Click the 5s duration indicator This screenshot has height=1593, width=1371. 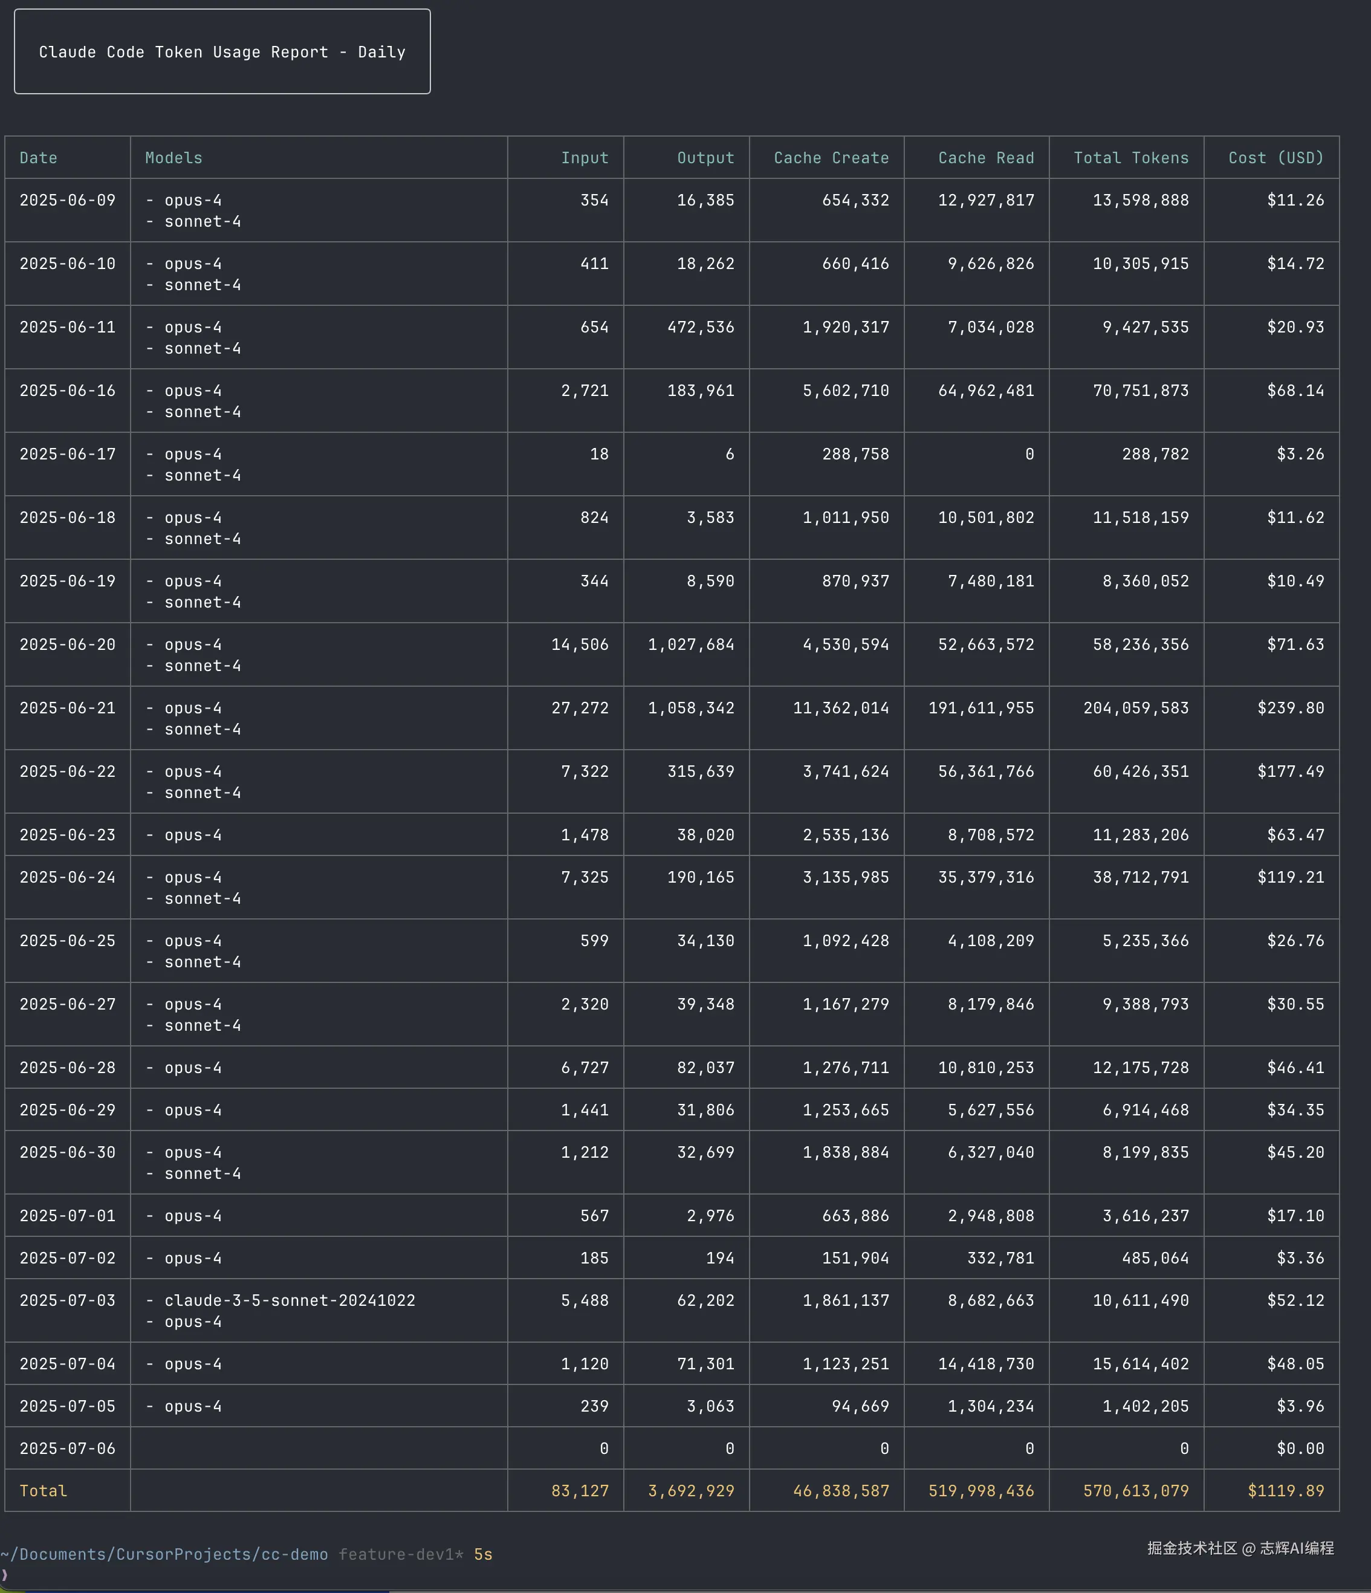(x=483, y=1554)
